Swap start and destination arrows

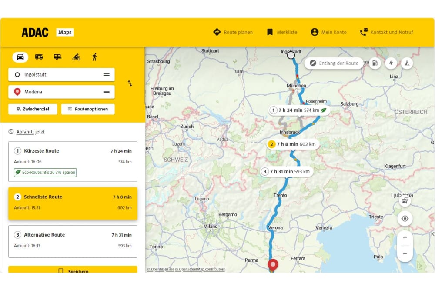click(130, 83)
